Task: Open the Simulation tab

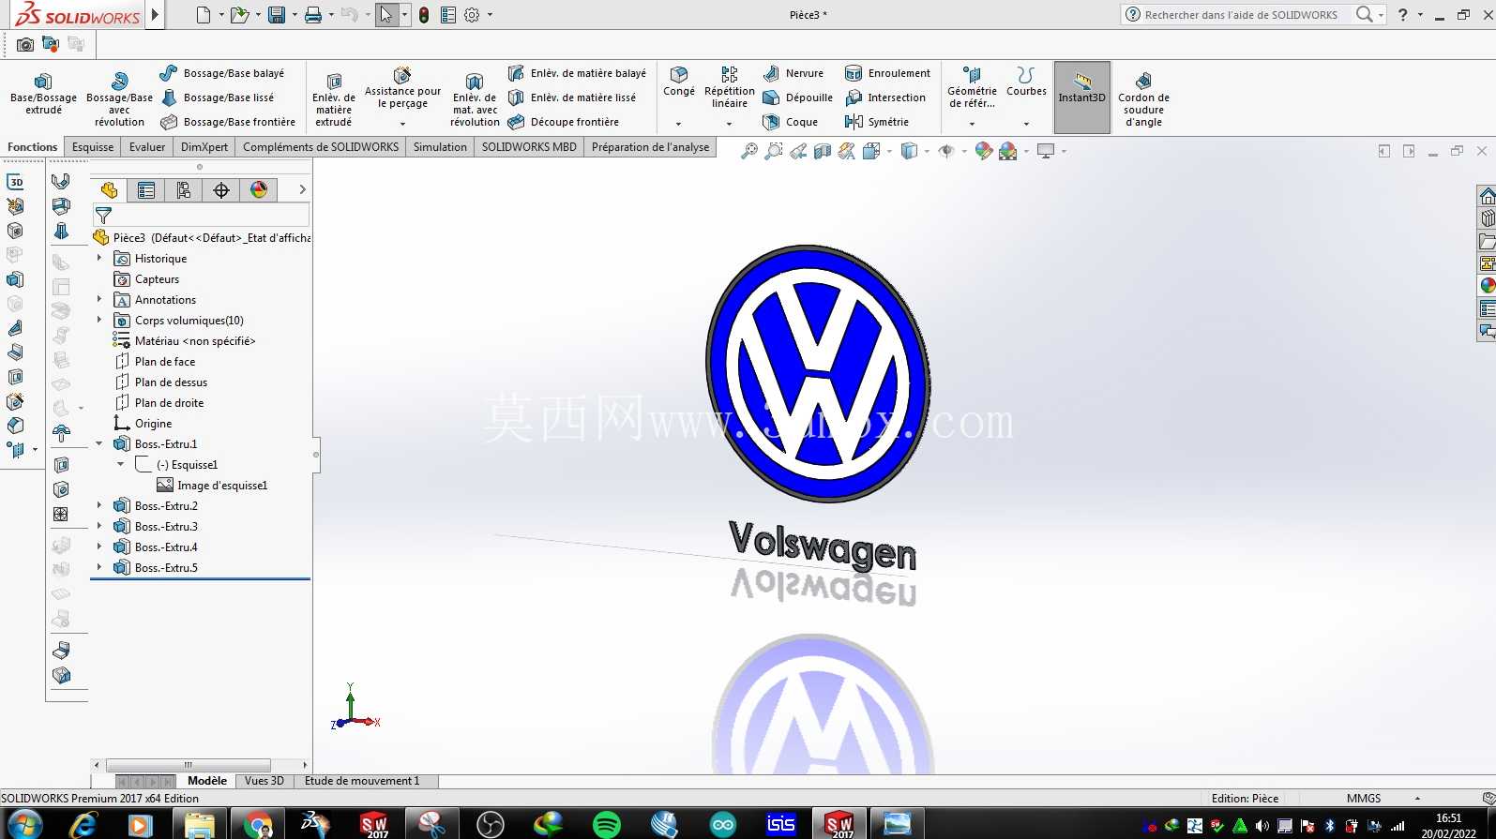Action: [x=440, y=147]
